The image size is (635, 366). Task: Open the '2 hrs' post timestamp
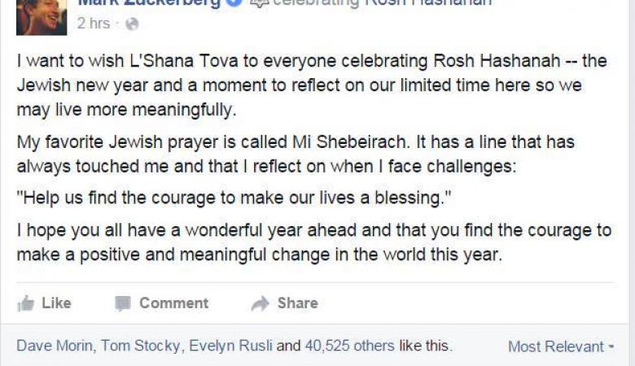[x=93, y=24]
